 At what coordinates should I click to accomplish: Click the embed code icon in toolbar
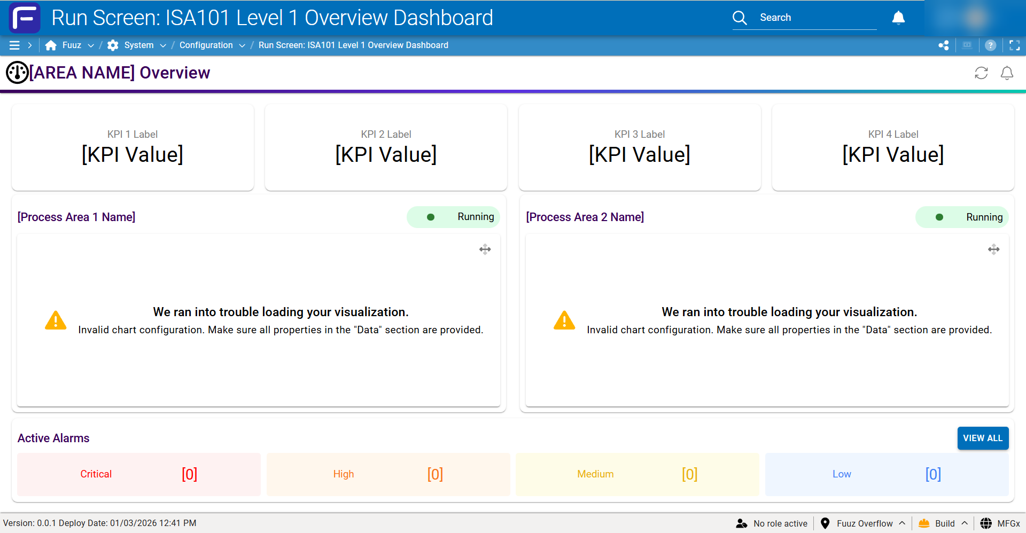[x=967, y=45]
